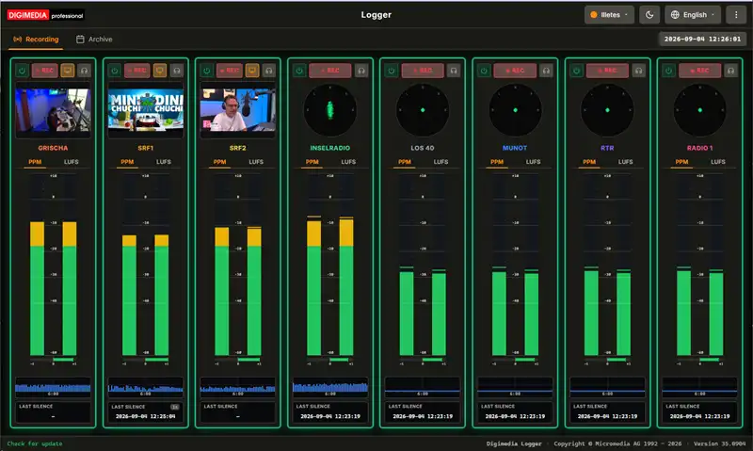Select LUFS tab on LOS 40
The height and width of the screenshot is (451, 753).
[441, 162]
